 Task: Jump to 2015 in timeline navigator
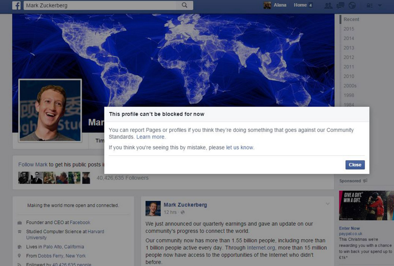point(349,29)
